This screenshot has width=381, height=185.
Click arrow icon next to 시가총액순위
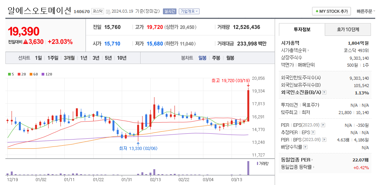tap(308, 50)
